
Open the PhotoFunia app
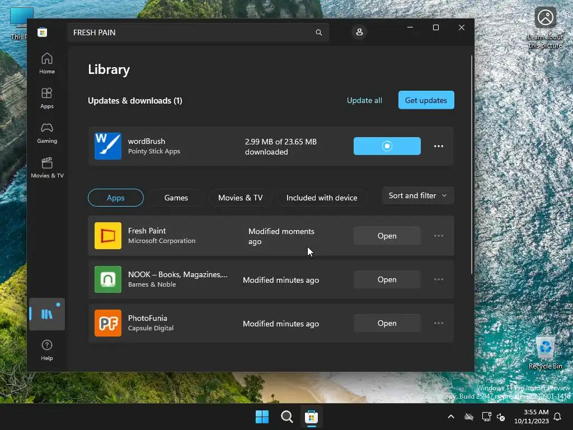[x=387, y=323]
